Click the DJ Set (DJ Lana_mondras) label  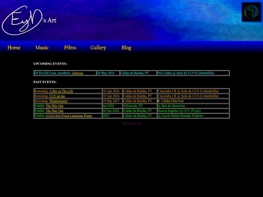(x=53, y=73)
